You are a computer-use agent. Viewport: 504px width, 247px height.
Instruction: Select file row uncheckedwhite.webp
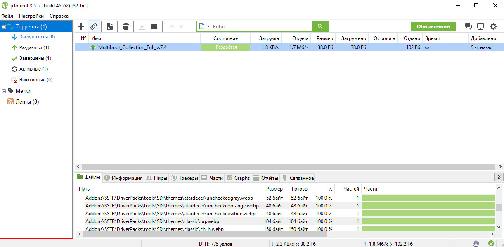pos(286,214)
